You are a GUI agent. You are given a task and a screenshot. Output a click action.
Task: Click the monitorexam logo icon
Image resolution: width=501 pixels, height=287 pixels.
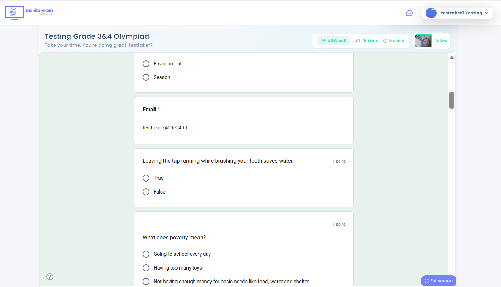click(x=14, y=13)
